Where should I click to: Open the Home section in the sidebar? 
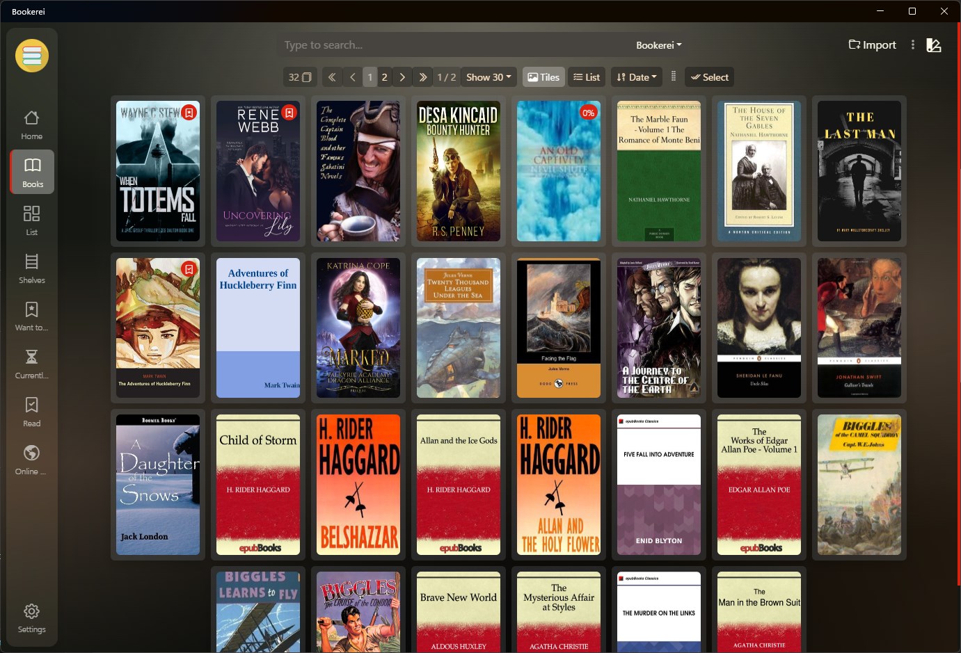pos(32,125)
